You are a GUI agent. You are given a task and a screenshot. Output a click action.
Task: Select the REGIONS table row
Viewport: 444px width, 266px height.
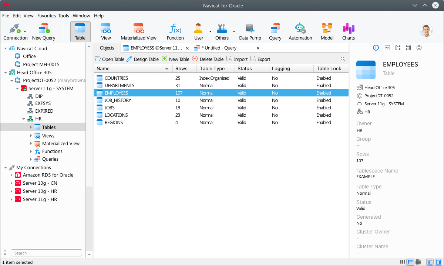pyautogui.click(x=221, y=123)
